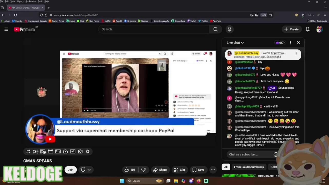This screenshot has height=185, width=329.
Task: Open the Windows Start menu
Action: click(122, 181)
